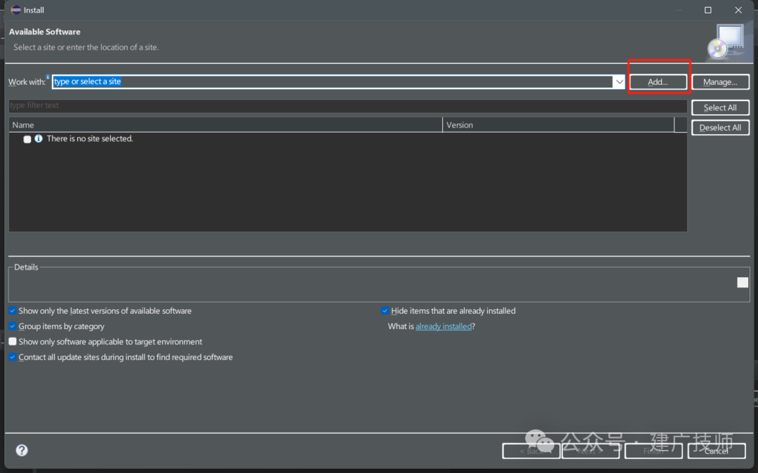Open the Manage... sites dialog
Viewport: 758px width, 473px height.
pos(720,82)
